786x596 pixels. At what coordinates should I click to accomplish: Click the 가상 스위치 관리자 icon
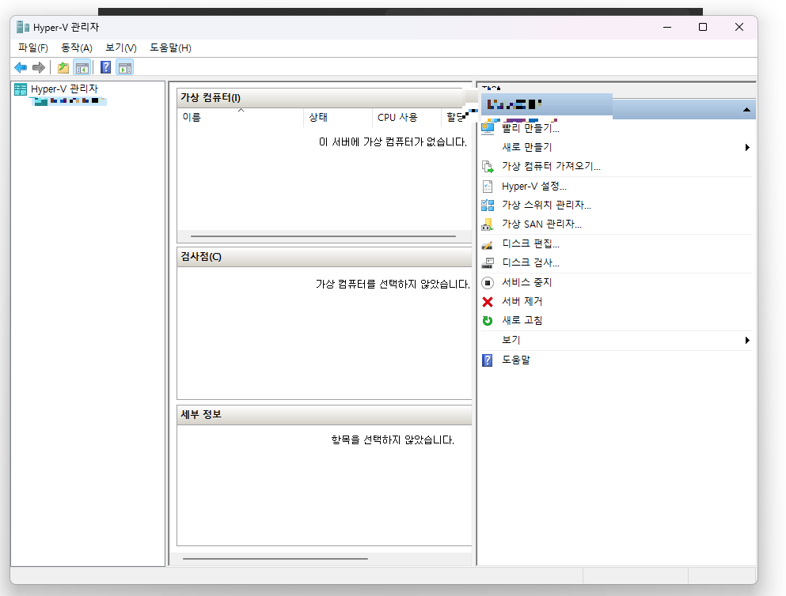[x=488, y=206]
